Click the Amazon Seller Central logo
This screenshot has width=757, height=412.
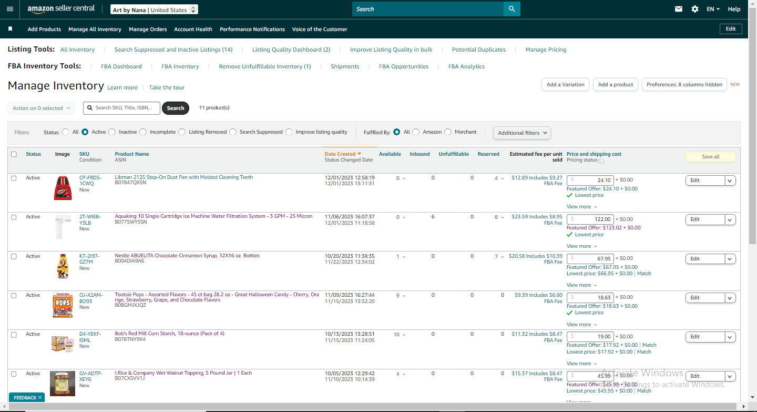61,9
